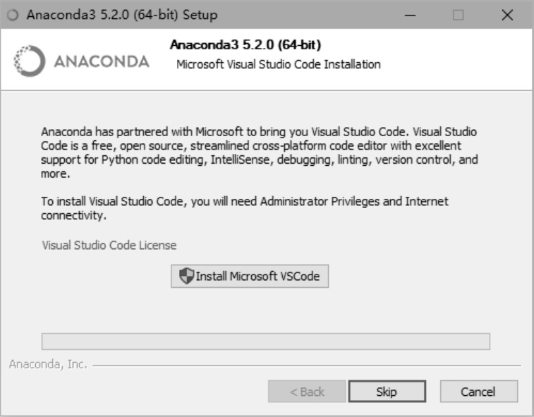
Task: Click the Microsoft Visual Studio Code Installation subtitle
Action: (278, 65)
